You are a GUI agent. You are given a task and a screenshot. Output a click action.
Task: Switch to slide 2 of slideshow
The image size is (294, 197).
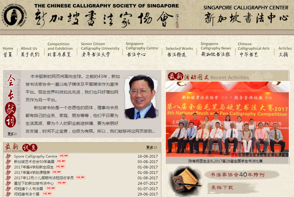[x=242, y=155]
